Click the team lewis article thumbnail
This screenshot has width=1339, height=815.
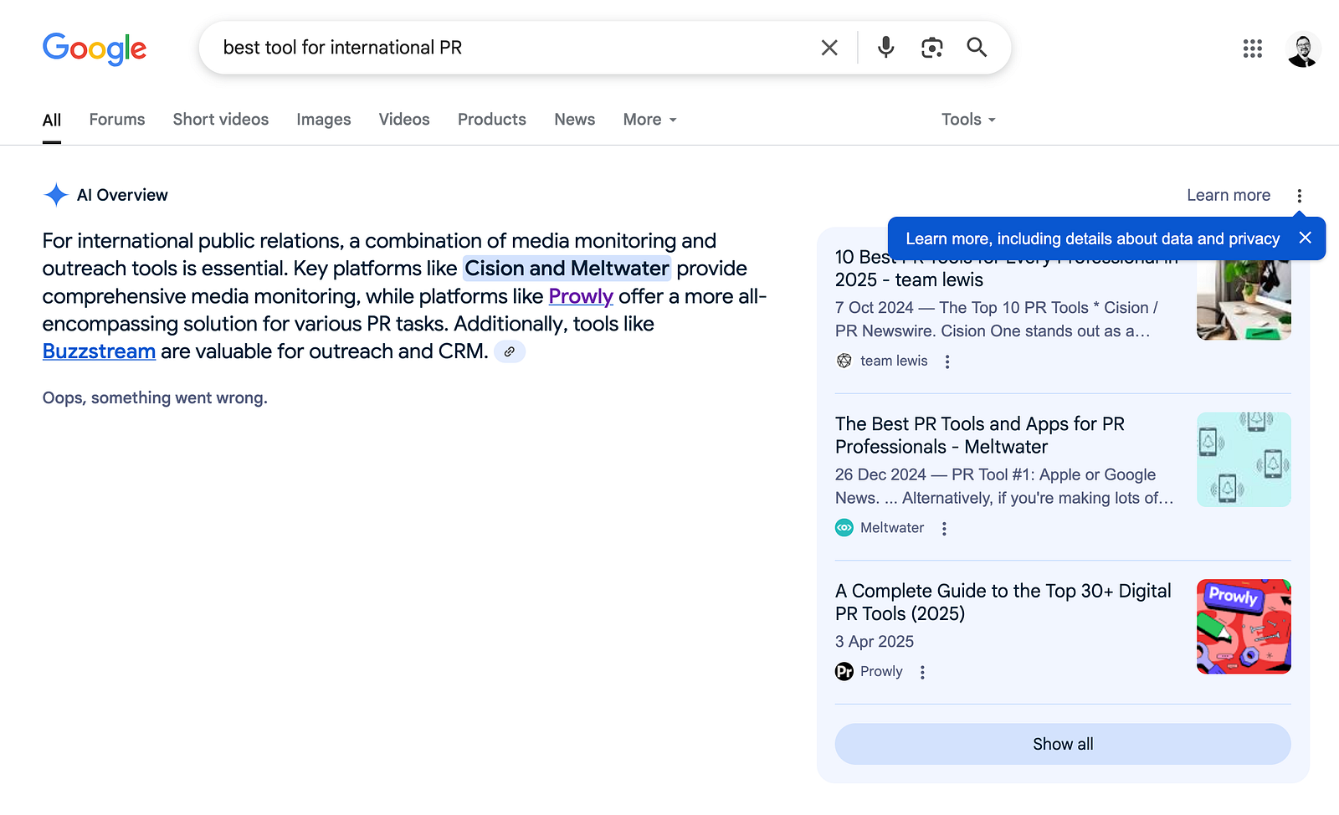1244,293
